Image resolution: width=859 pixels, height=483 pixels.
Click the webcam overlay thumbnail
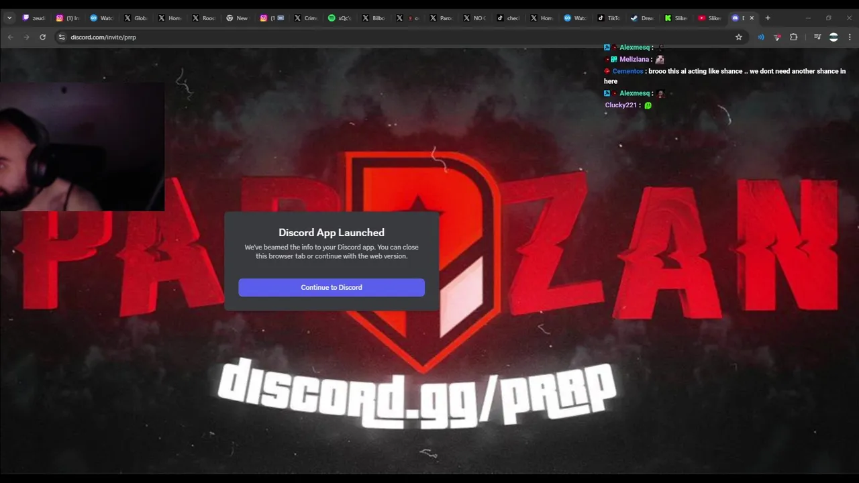coord(82,147)
